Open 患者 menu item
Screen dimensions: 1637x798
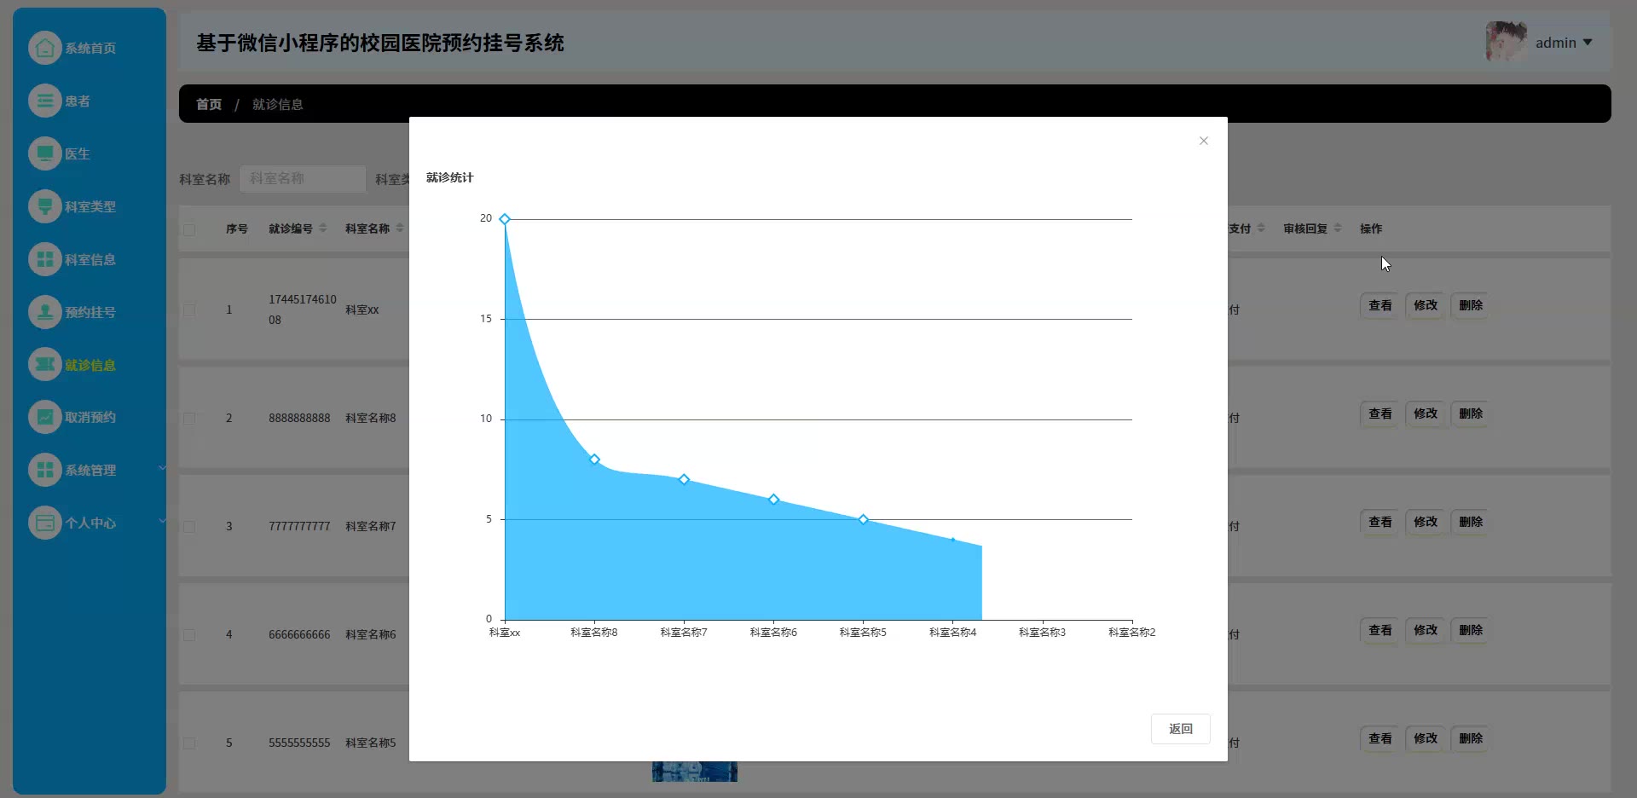[x=78, y=101]
